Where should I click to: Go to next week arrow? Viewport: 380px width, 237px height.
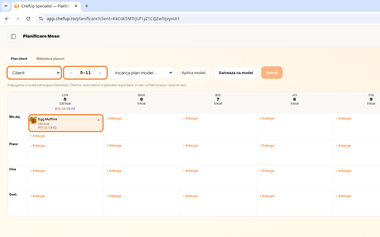coord(100,73)
